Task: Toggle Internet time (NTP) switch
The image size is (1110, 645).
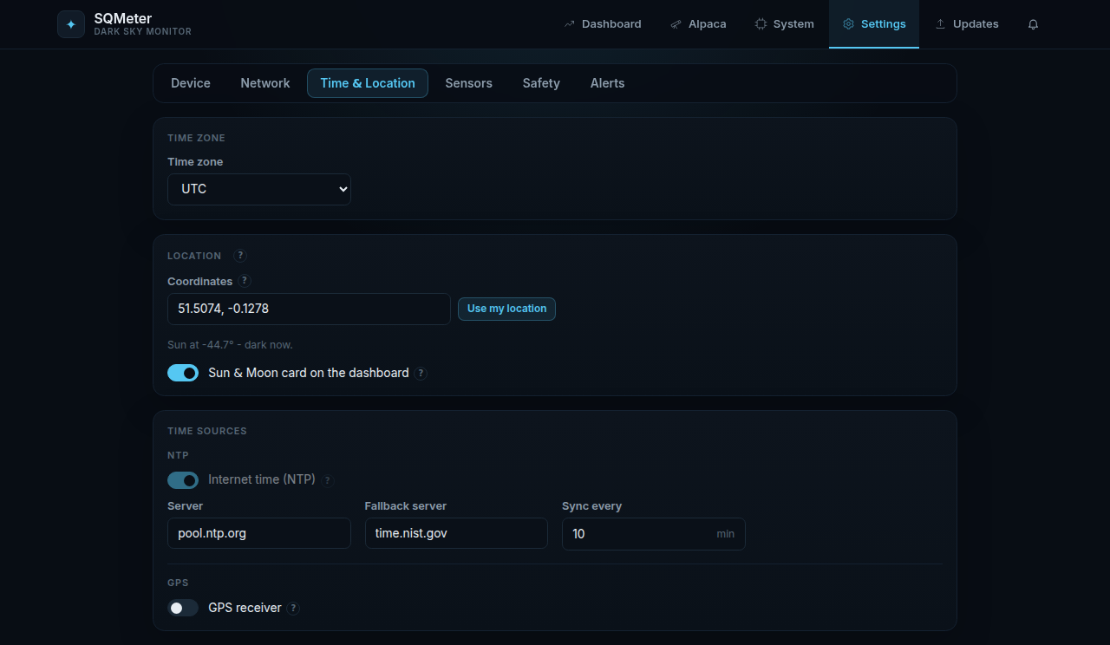Action: pyautogui.click(x=183, y=480)
